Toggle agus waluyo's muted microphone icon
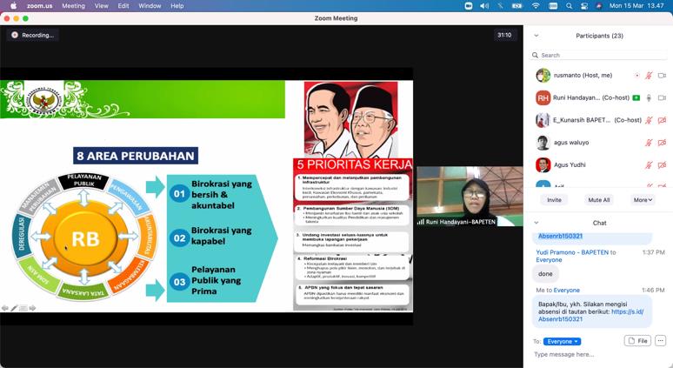The width and height of the screenshot is (673, 368). click(x=649, y=143)
